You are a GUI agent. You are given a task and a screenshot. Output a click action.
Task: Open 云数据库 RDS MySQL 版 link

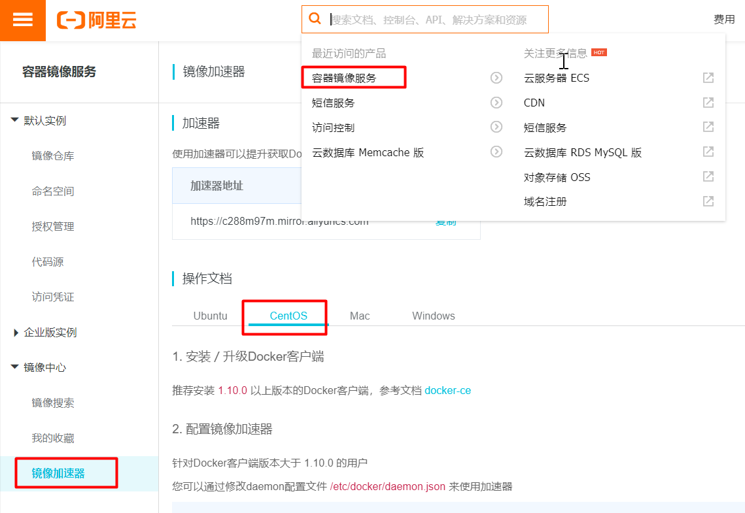coord(583,152)
